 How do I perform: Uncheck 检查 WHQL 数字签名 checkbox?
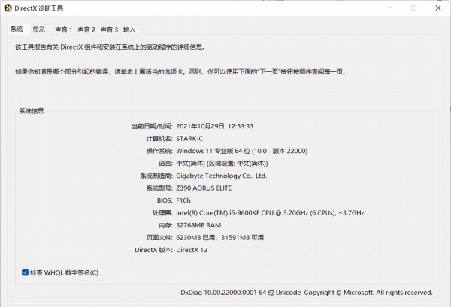(x=26, y=272)
